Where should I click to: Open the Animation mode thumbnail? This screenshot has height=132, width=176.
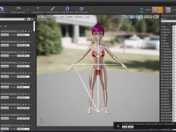coord(168,10)
